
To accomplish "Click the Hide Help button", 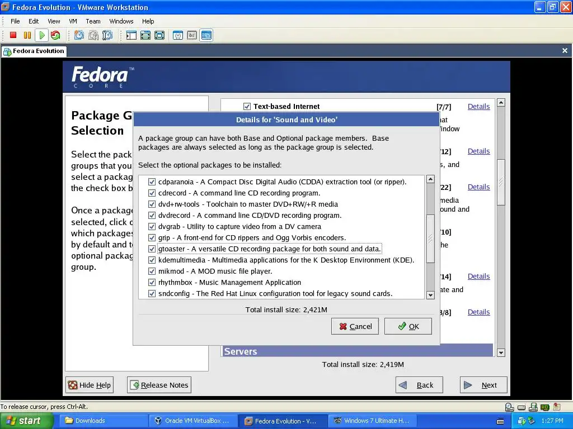I will [x=90, y=385].
